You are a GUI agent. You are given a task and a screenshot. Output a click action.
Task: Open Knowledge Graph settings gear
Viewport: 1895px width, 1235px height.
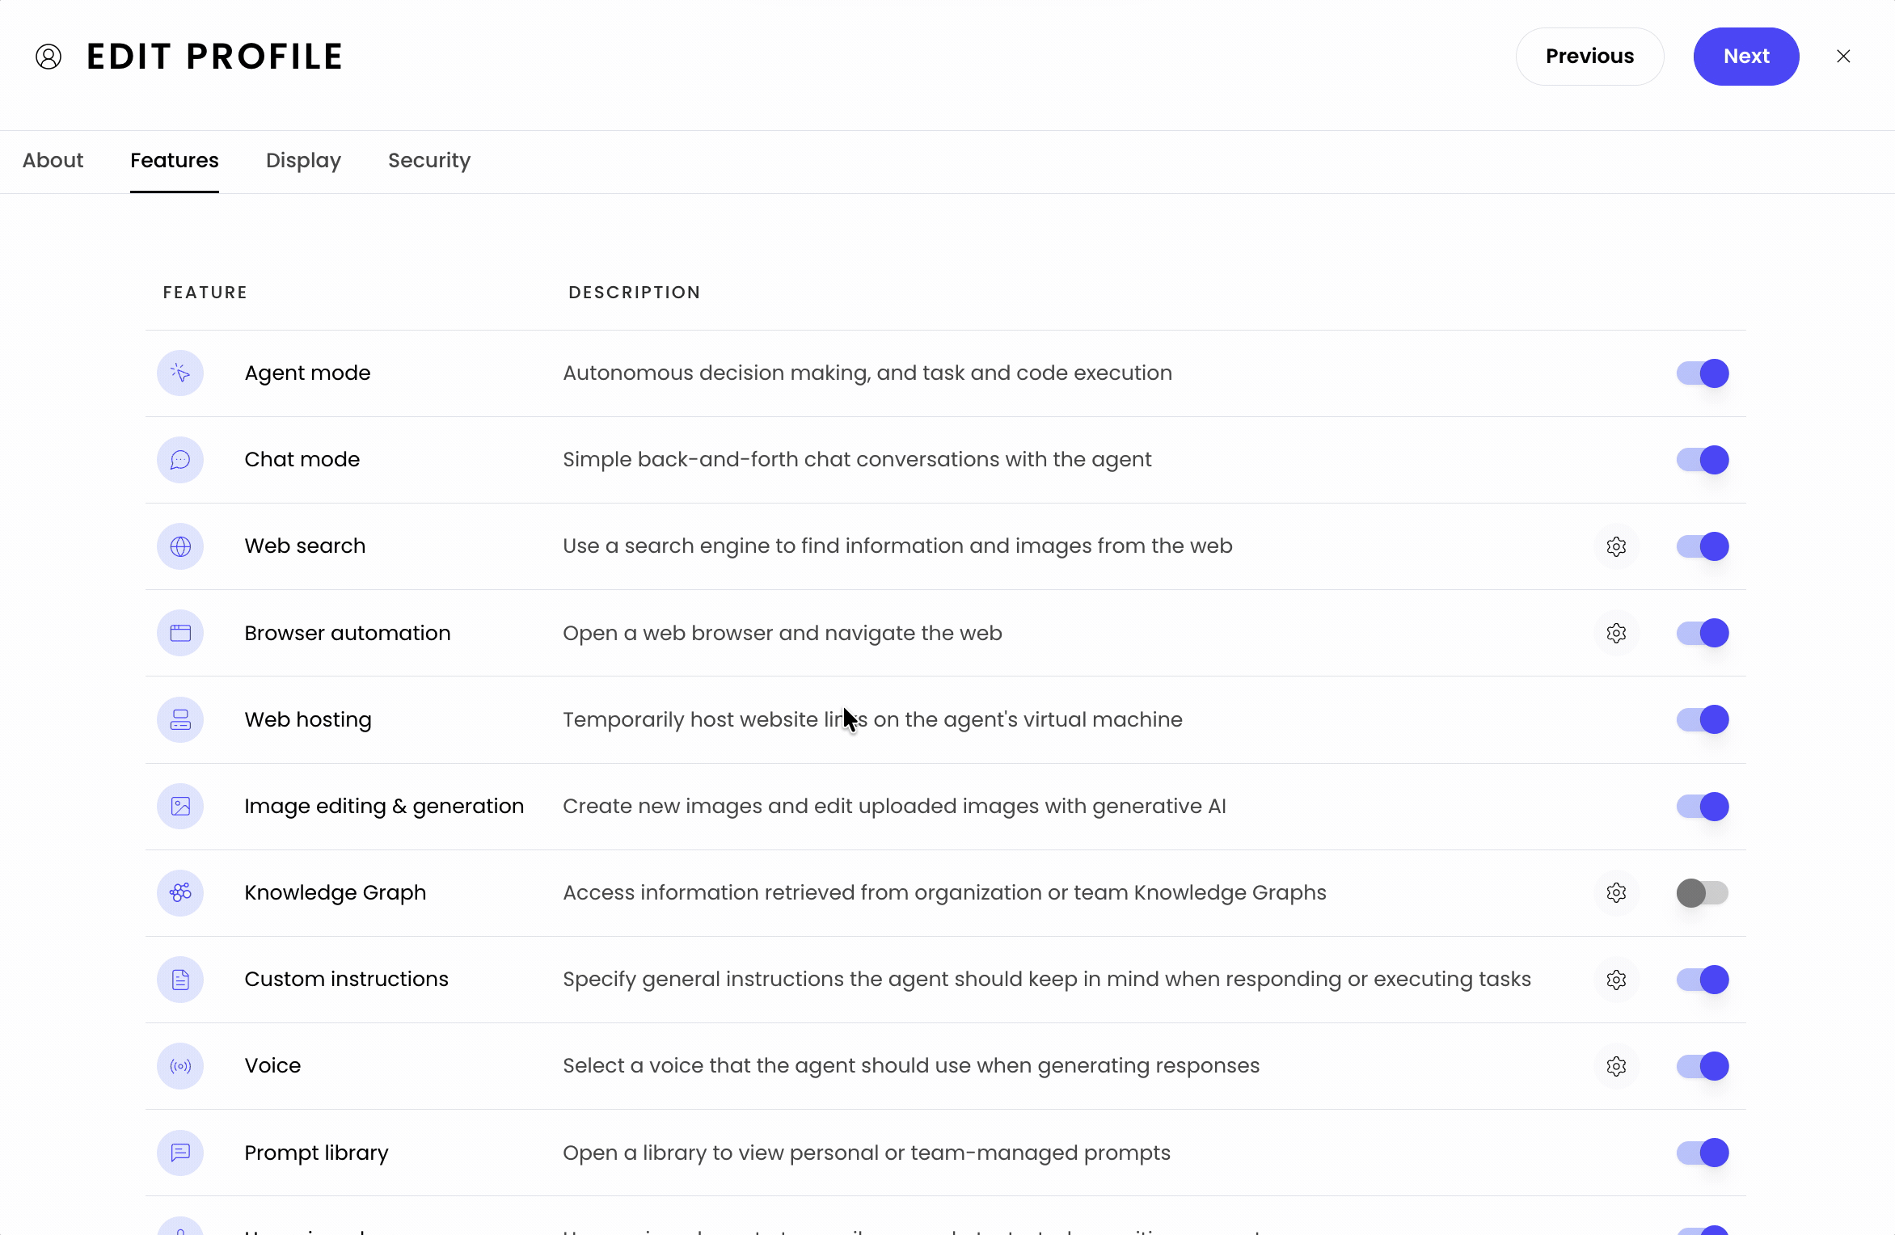[x=1616, y=892]
